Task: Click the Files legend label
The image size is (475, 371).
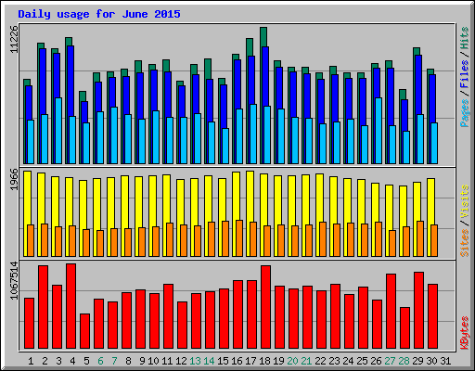Action: tap(465, 73)
